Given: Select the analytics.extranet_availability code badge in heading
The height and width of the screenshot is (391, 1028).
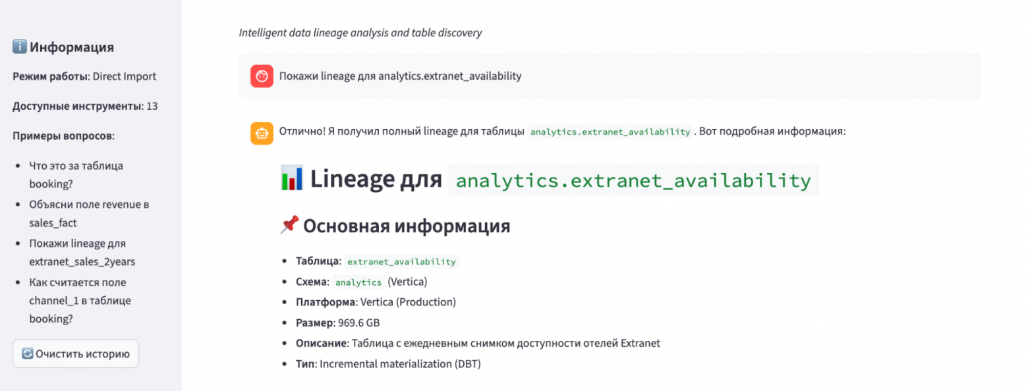Looking at the screenshot, I should click(633, 180).
